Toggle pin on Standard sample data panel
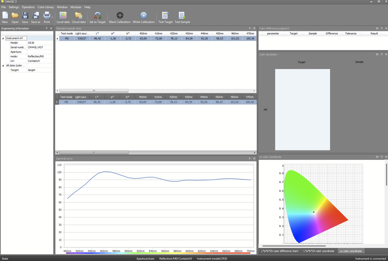The image size is (388, 261). (x=250, y=28)
